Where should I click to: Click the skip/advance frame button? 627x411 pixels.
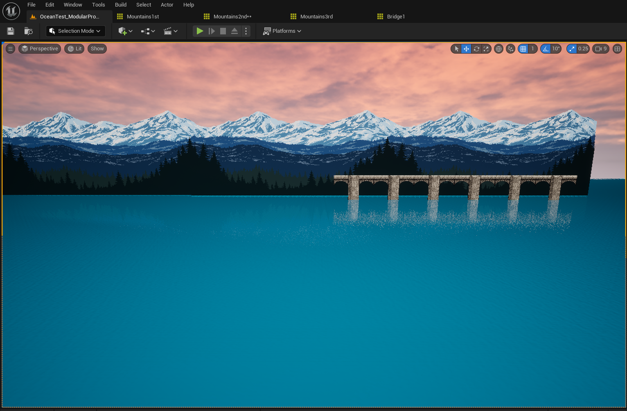click(212, 31)
